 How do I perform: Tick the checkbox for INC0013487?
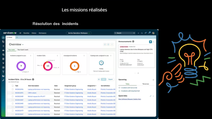tap(12, 100)
